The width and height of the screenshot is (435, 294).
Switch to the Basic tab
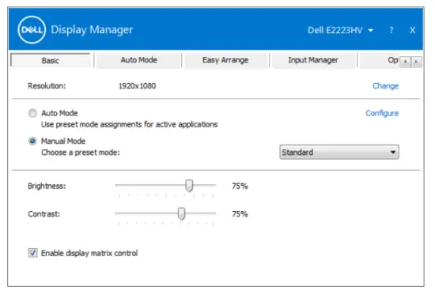pos(50,60)
